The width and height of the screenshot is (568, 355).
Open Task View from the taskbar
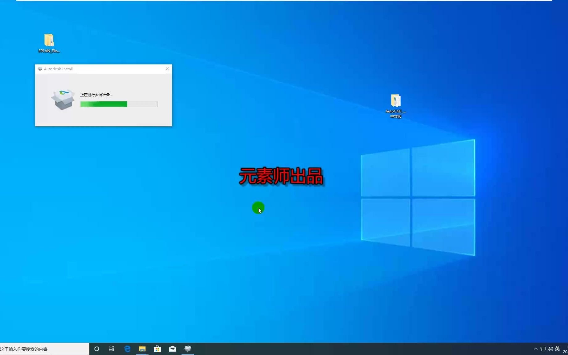pos(112,349)
